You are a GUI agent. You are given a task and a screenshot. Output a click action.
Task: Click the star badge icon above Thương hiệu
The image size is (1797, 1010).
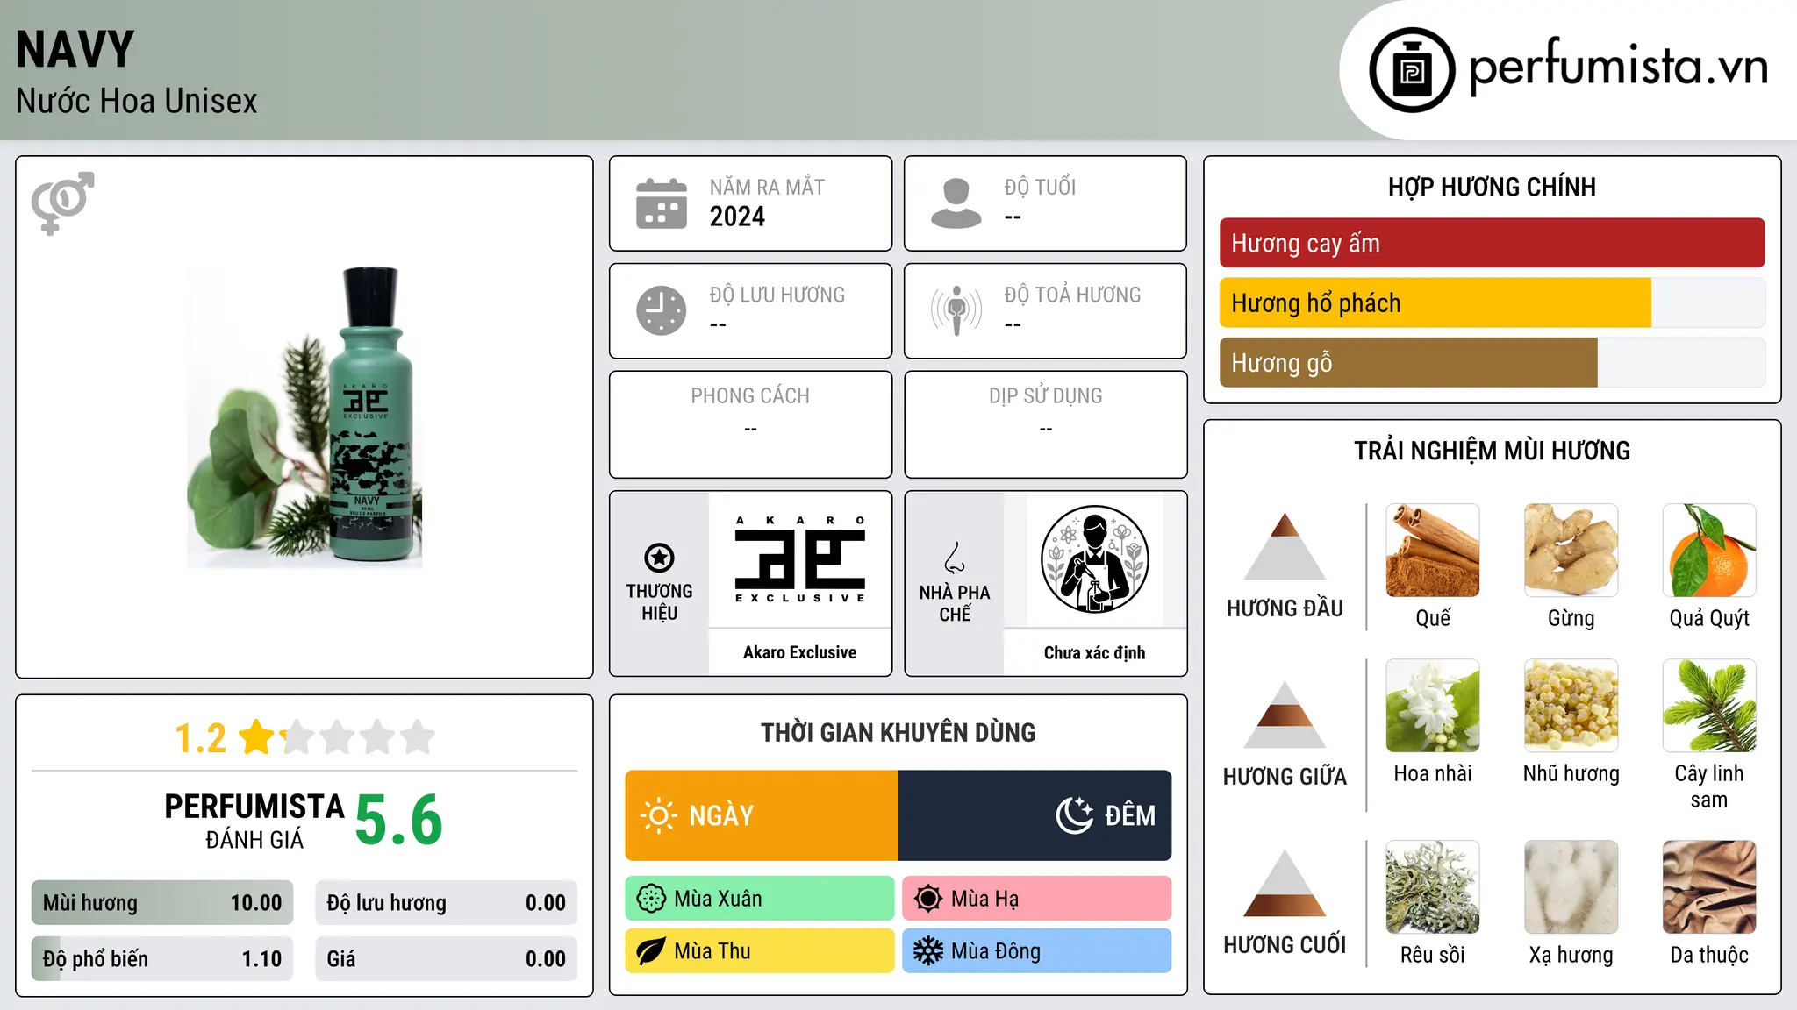[659, 558]
